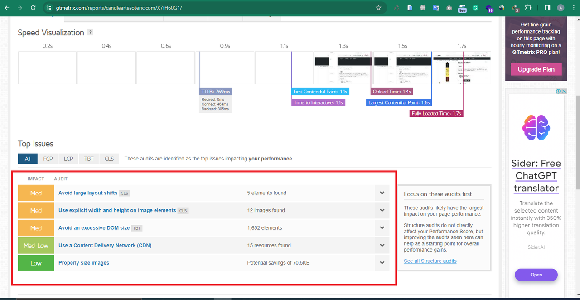Open Avoid large layout shifts link

coord(88,193)
